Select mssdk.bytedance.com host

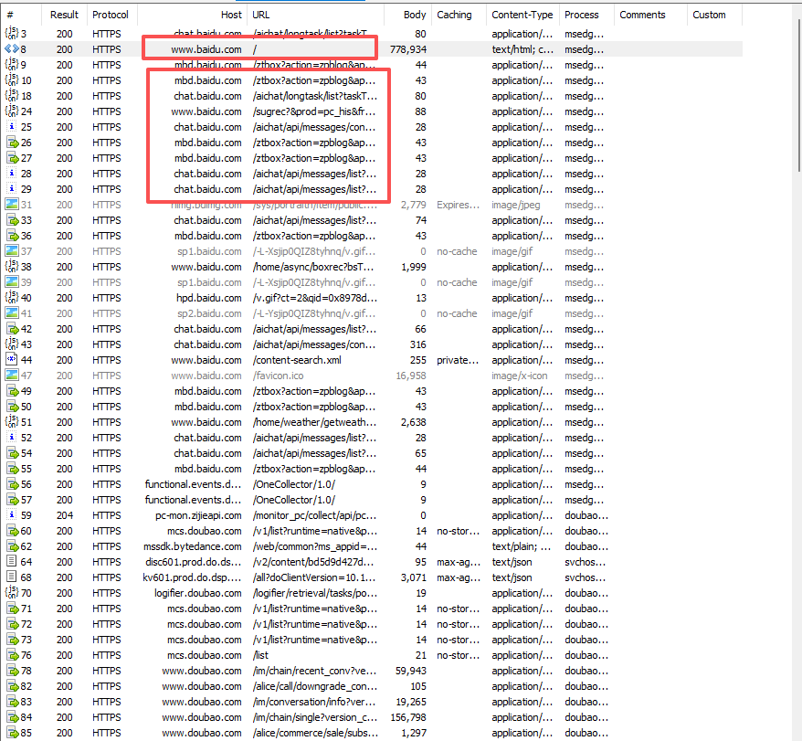(193, 546)
